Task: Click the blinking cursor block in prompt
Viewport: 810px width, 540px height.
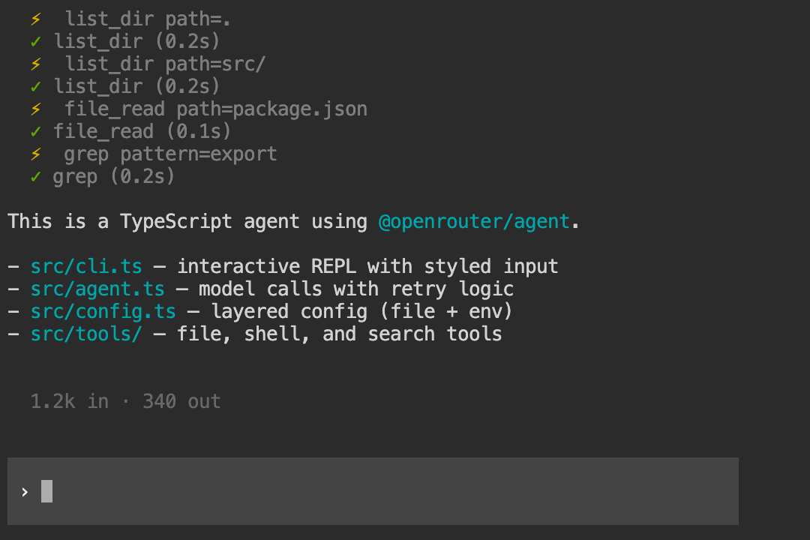Action: pyautogui.click(x=46, y=491)
